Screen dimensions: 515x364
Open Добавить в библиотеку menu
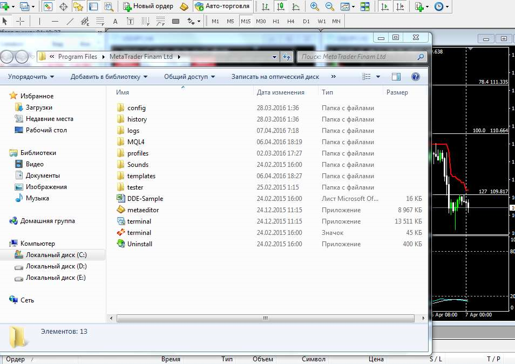pyautogui.click(x=109, y=77)
